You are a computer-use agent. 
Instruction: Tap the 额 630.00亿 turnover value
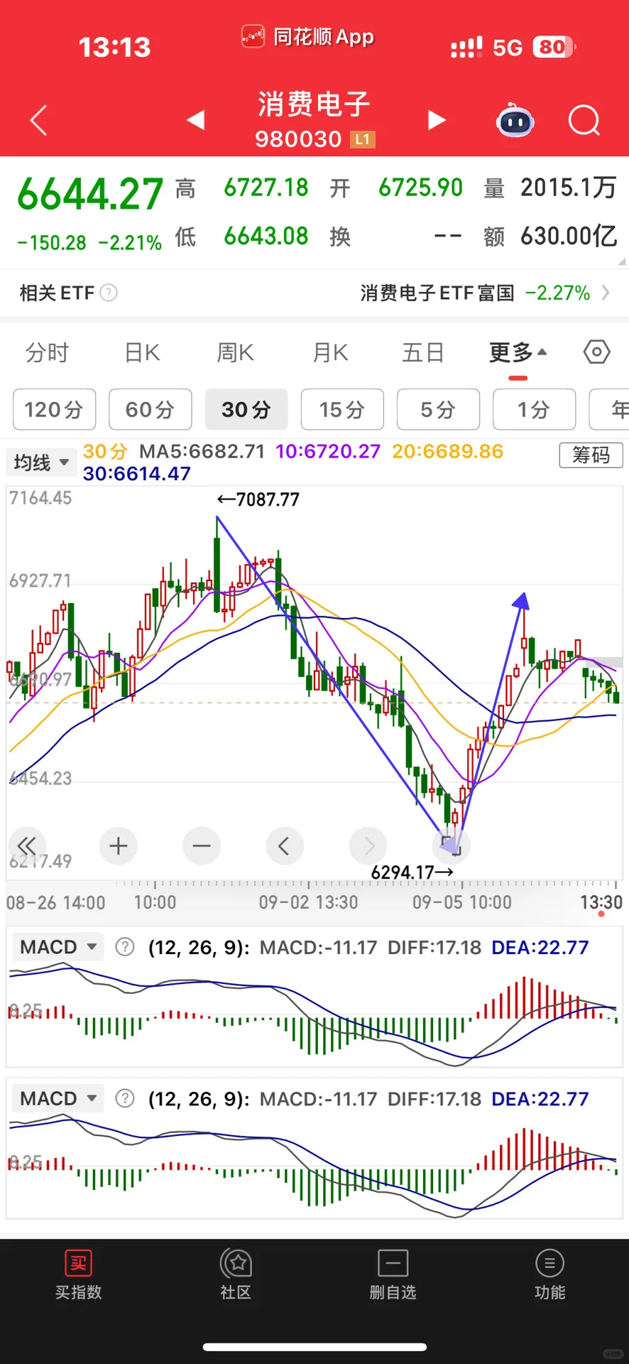(x=550, y=236)
